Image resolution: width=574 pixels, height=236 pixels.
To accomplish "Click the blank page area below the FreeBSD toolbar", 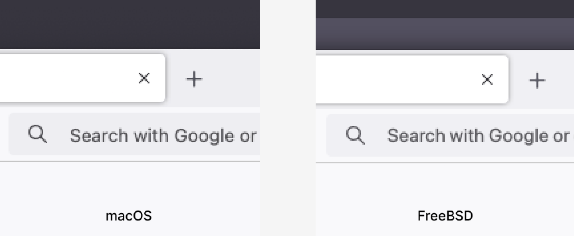I will click(x=445, y=185).
